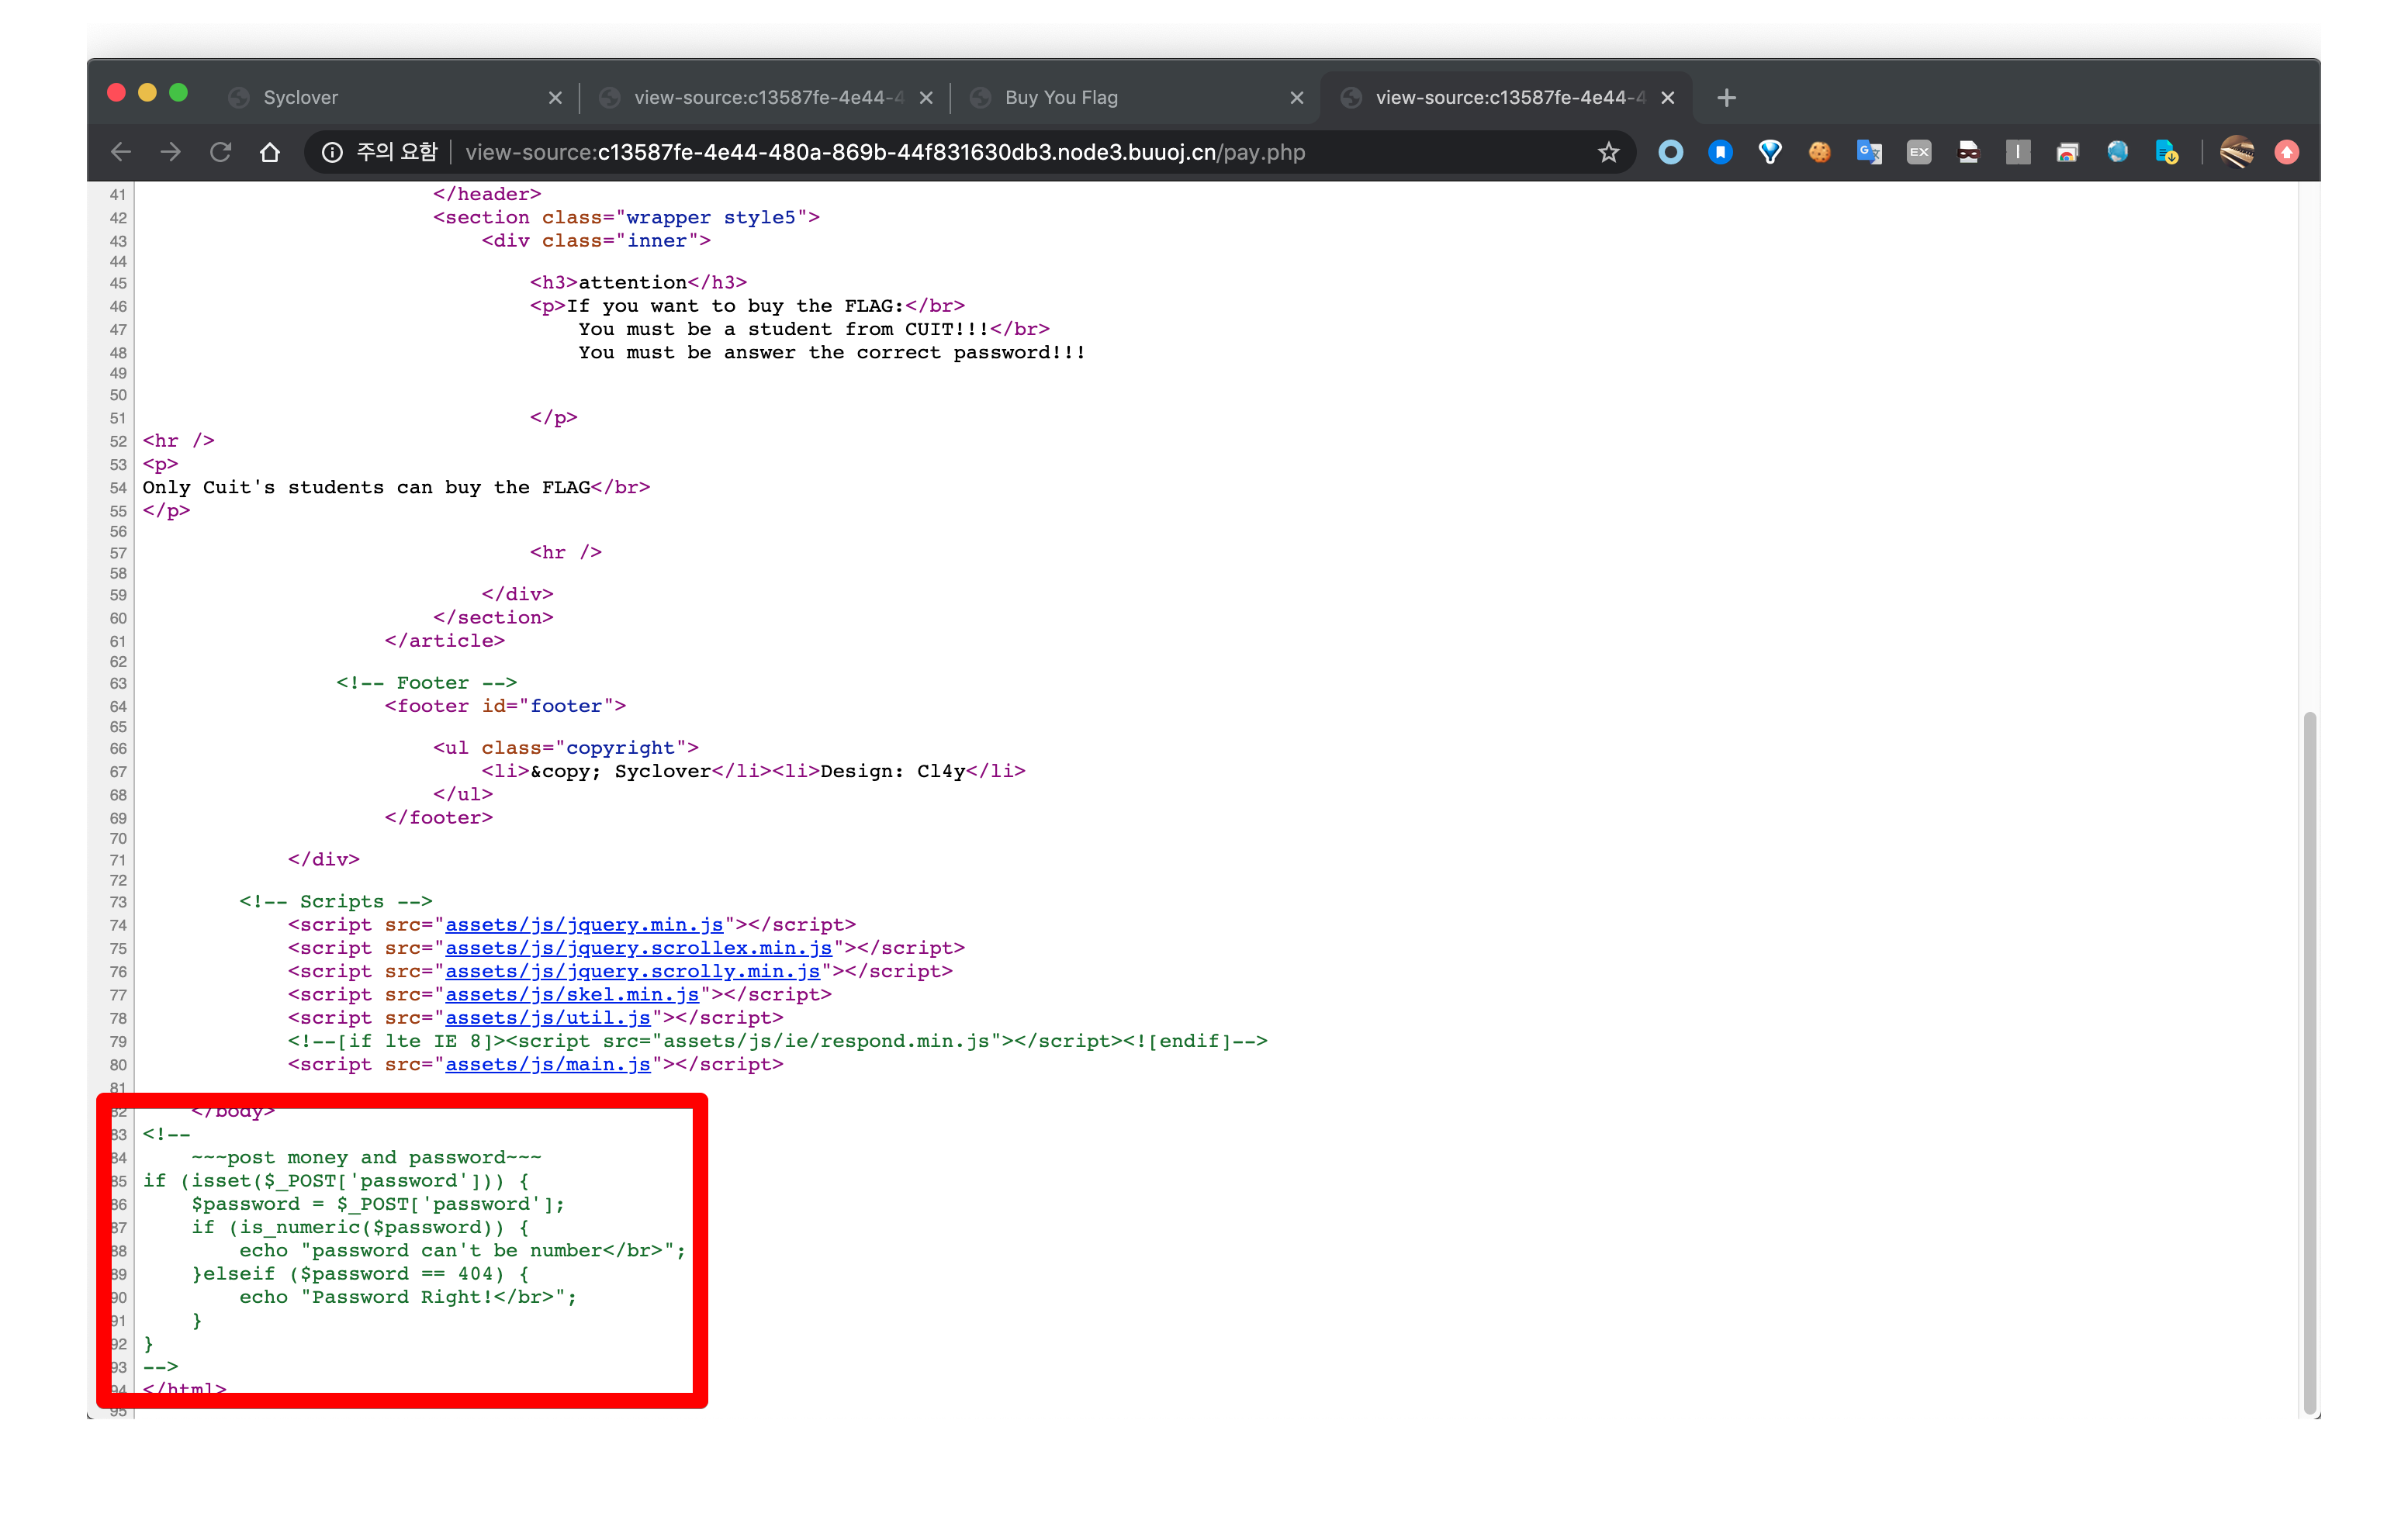Image resolution: width=2408 pixels, height=1534 pixels.
Task: Bookmark this page with star icon
Action: pyautogui.click(x=1608, y=152)
